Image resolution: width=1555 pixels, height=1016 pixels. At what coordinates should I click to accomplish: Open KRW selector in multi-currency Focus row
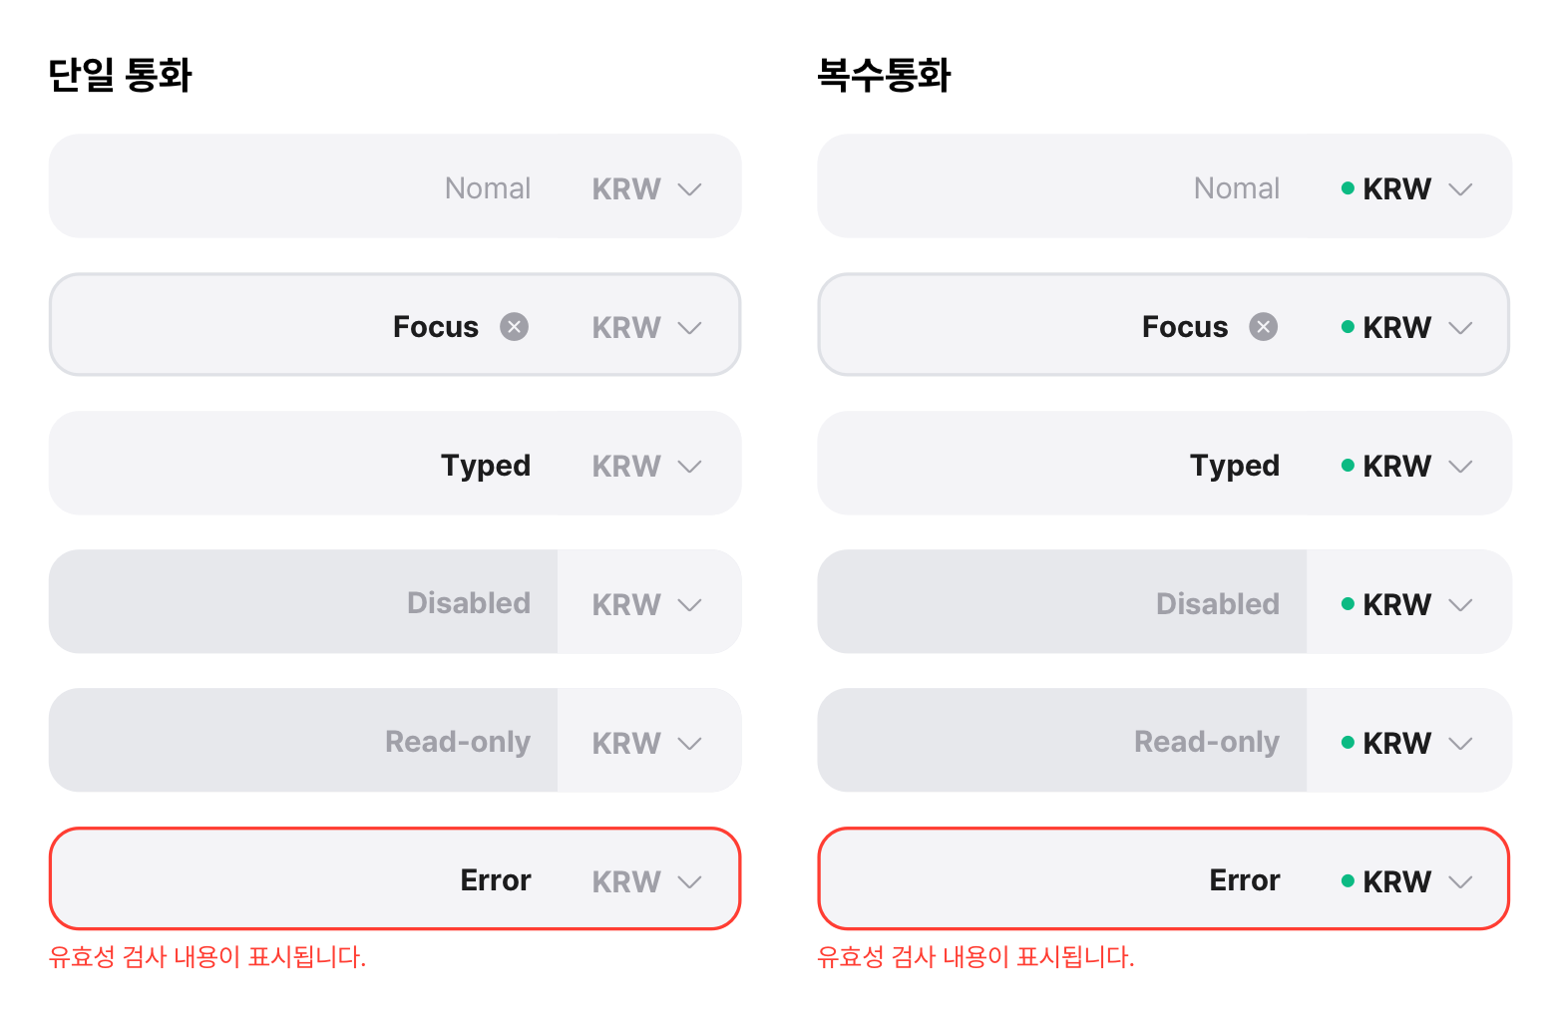pos(1407,327)
